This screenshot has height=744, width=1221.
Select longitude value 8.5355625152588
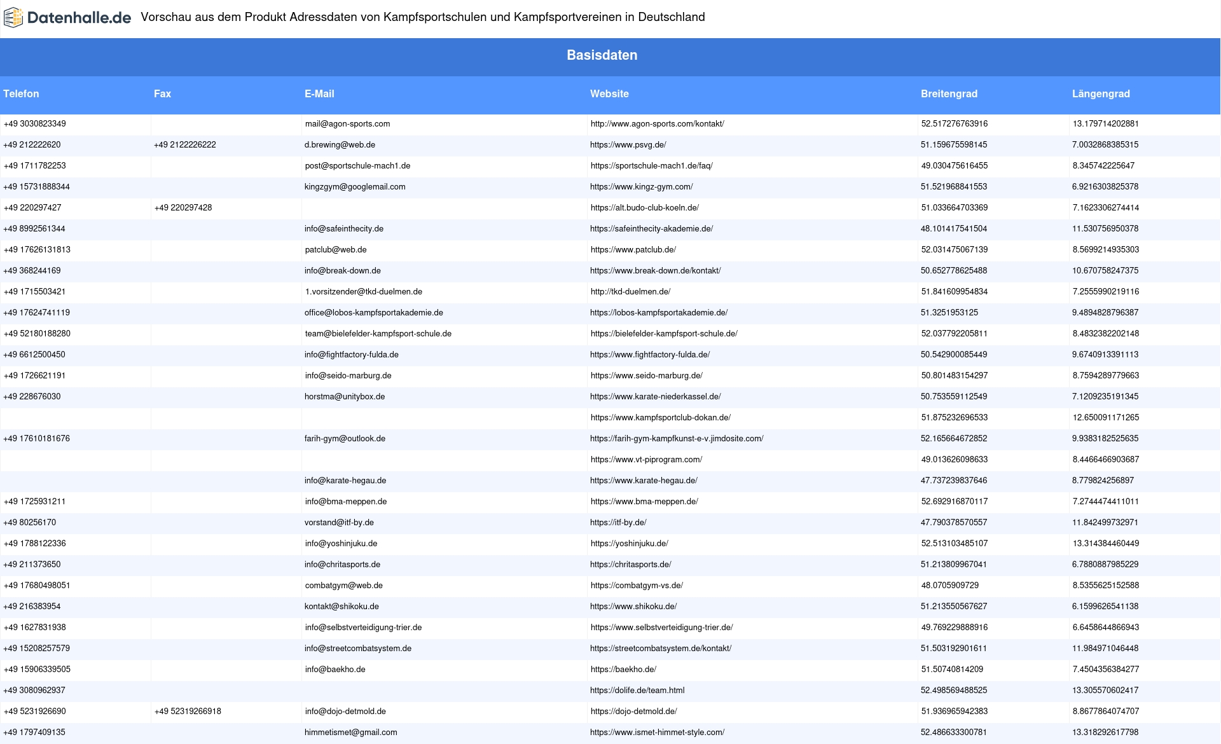[x=1105, y=586]
